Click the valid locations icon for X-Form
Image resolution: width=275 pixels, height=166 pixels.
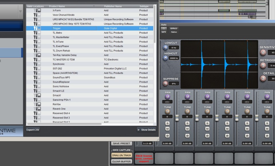(x=37, y=11)
